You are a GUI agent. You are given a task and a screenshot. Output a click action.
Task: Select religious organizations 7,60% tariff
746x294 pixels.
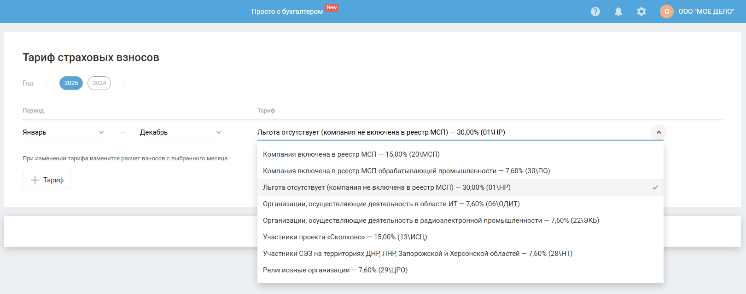coord(335,270)
